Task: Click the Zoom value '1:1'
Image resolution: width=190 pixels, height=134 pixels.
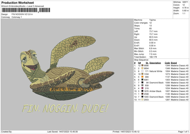Action: tap(184, 13)
